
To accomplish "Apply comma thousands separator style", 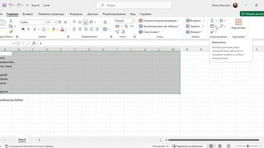I will coord(132,26).
